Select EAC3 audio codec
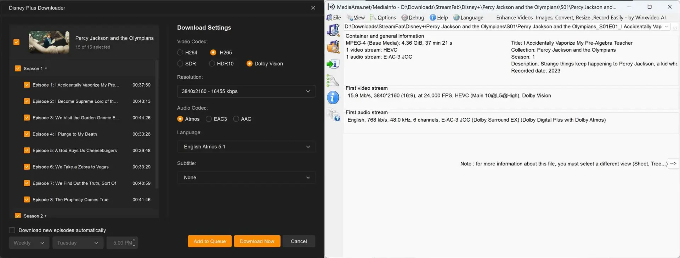This screenshot has height=258, width=680. click(x=209, y=119)
